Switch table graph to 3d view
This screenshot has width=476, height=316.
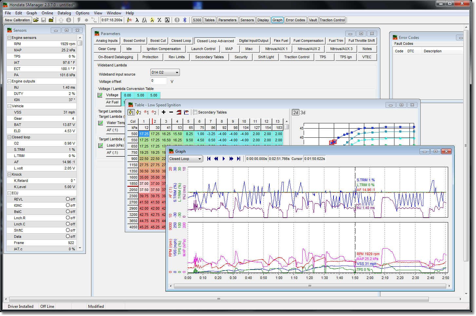point(303,113)
